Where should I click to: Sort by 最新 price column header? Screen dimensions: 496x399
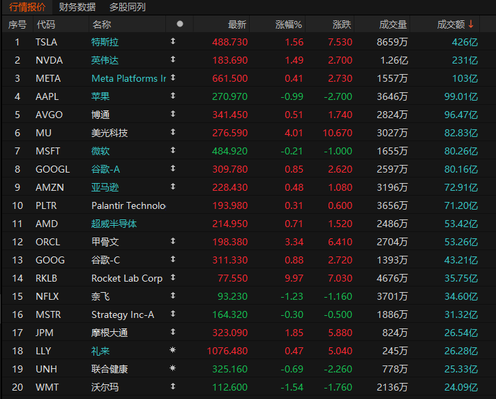pyautogui.click(x=237, y=24)
